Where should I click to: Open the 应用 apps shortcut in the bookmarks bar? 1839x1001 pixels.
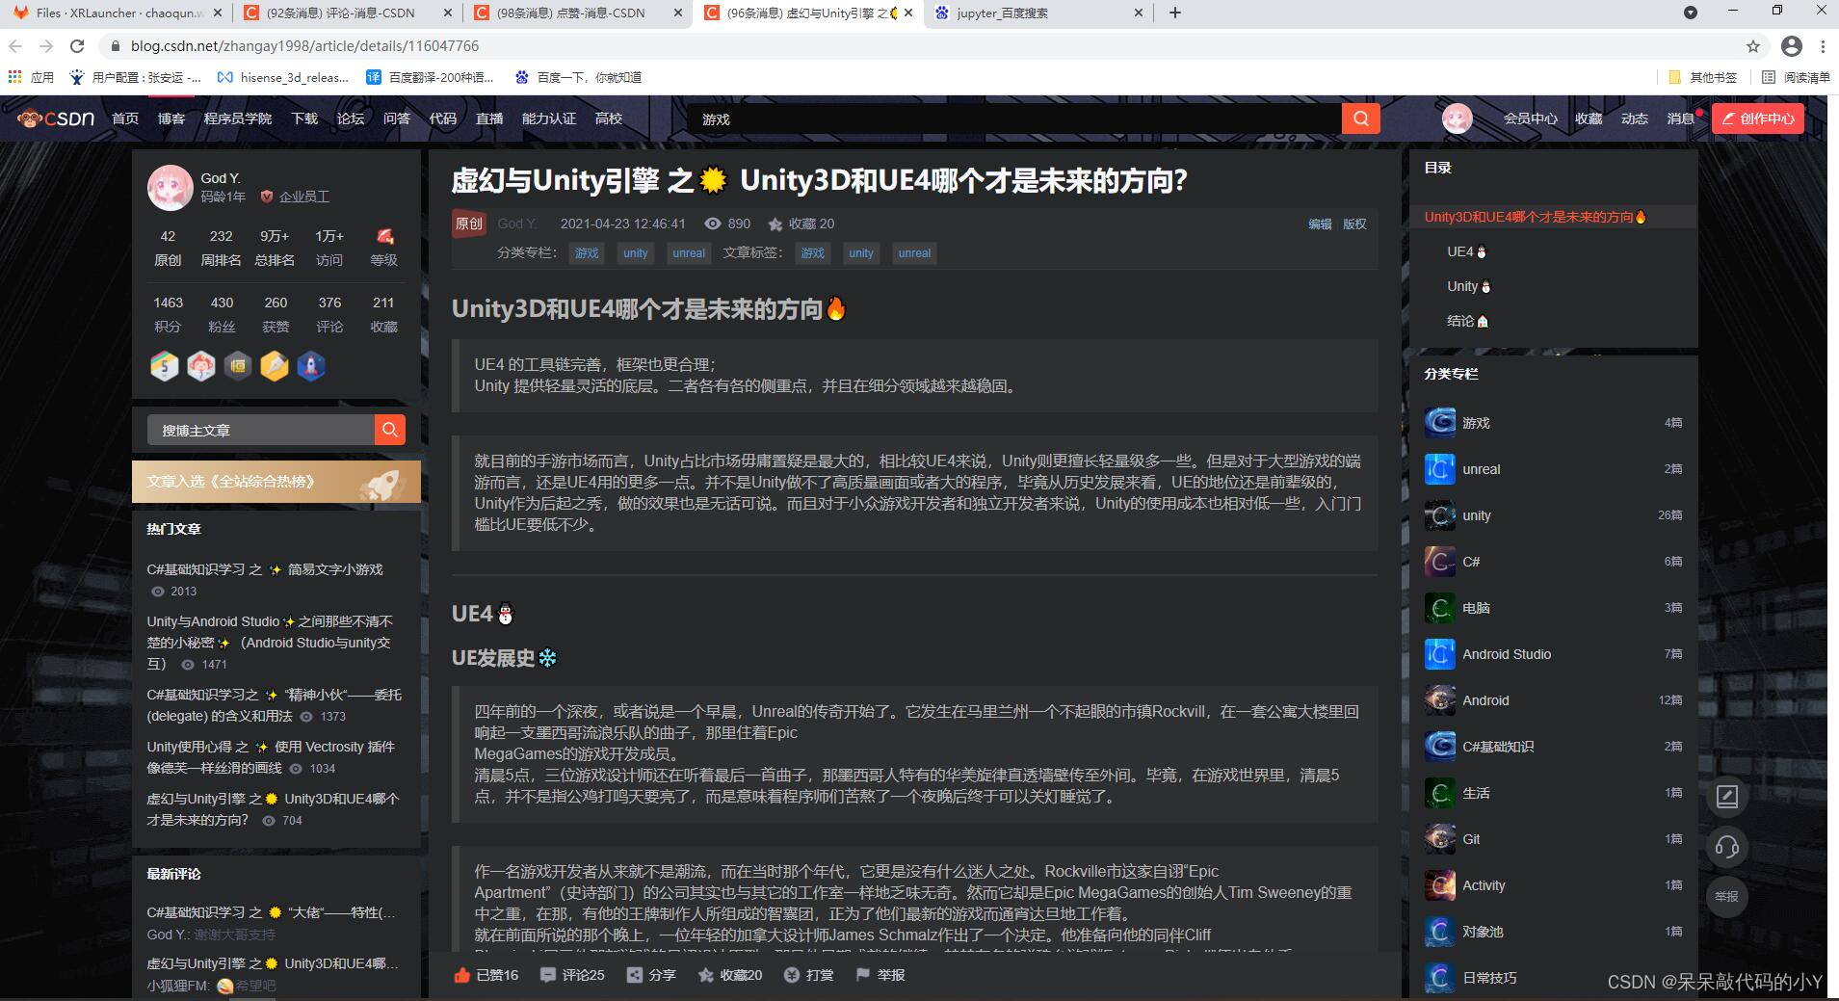[x=31, y=77]
